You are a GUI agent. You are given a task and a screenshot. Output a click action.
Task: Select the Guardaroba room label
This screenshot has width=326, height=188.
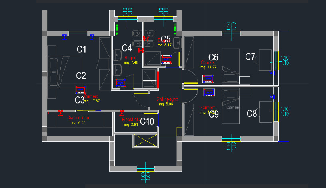tap(78, 118)
